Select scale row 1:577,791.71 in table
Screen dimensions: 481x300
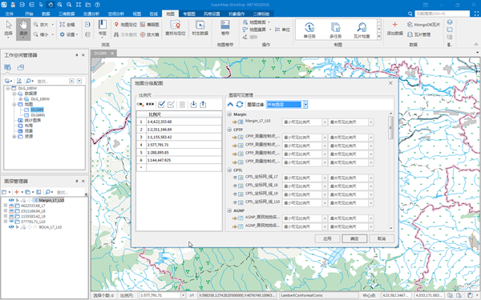(179, 145)
